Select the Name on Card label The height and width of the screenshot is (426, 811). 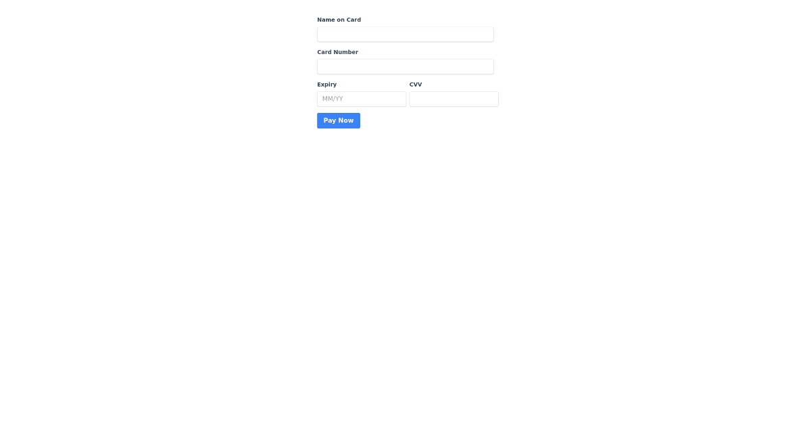pyautogui.click(x=339, y=20)
